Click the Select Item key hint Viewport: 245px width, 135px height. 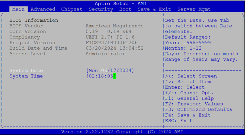coord(188,82)
